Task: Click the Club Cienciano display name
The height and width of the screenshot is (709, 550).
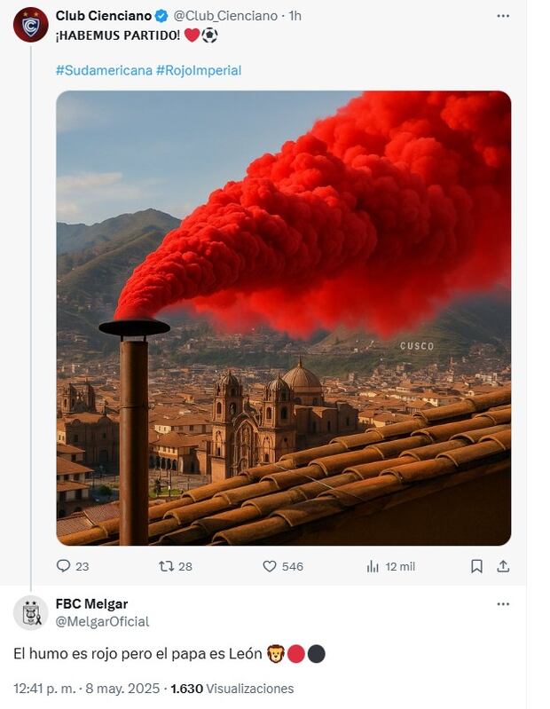Action: (103, 16)
